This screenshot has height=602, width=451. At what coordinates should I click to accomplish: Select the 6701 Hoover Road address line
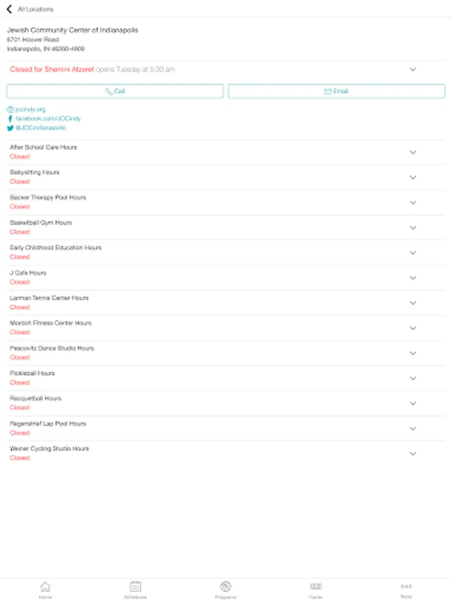(x=33, y=39)
